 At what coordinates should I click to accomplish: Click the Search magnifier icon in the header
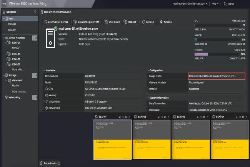[x=225, y=4]
